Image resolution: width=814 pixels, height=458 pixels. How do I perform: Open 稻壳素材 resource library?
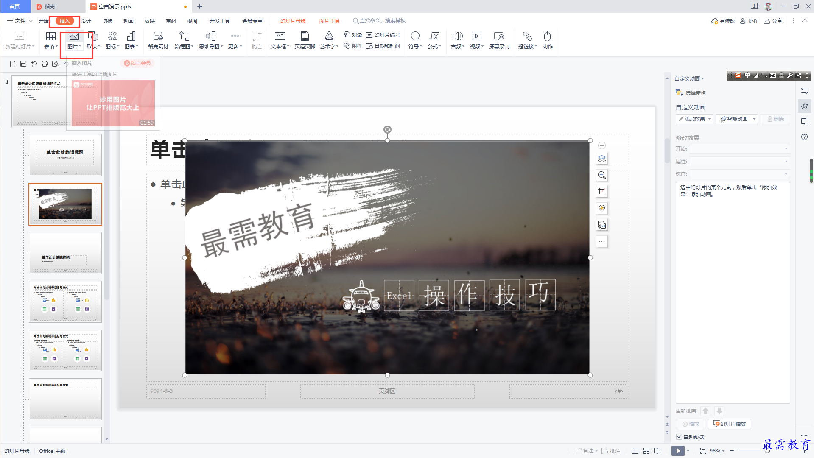(x=158, y=40)
